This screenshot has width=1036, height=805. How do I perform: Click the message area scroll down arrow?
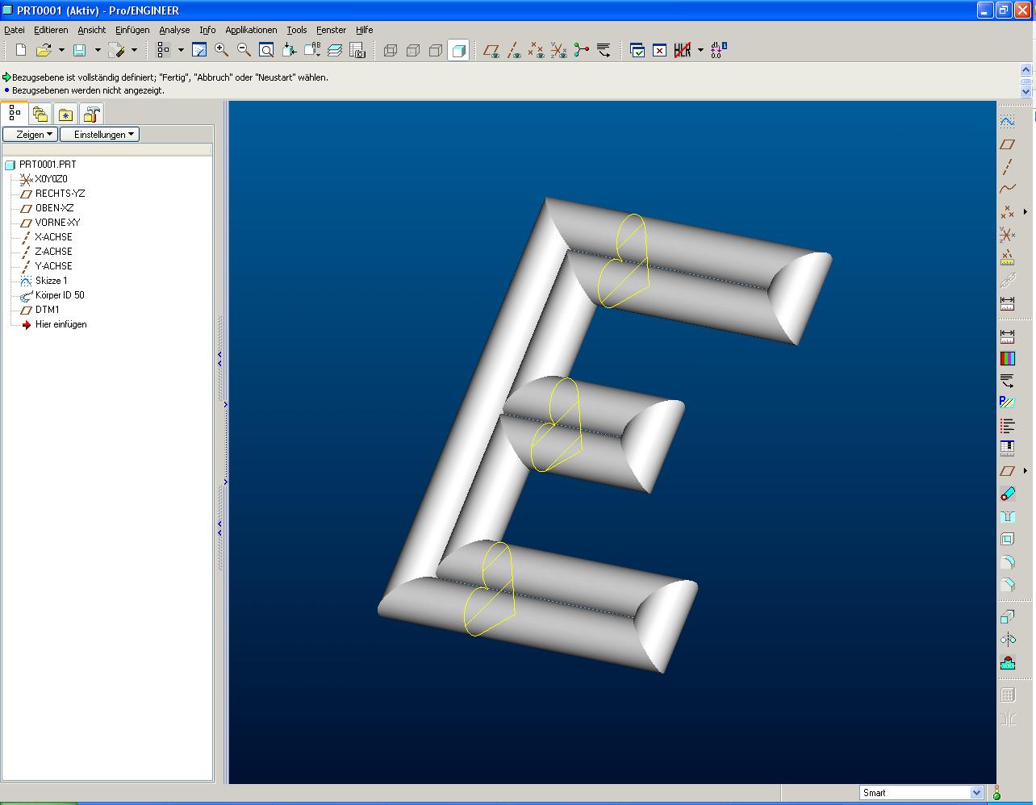[x=1026, y=92]
